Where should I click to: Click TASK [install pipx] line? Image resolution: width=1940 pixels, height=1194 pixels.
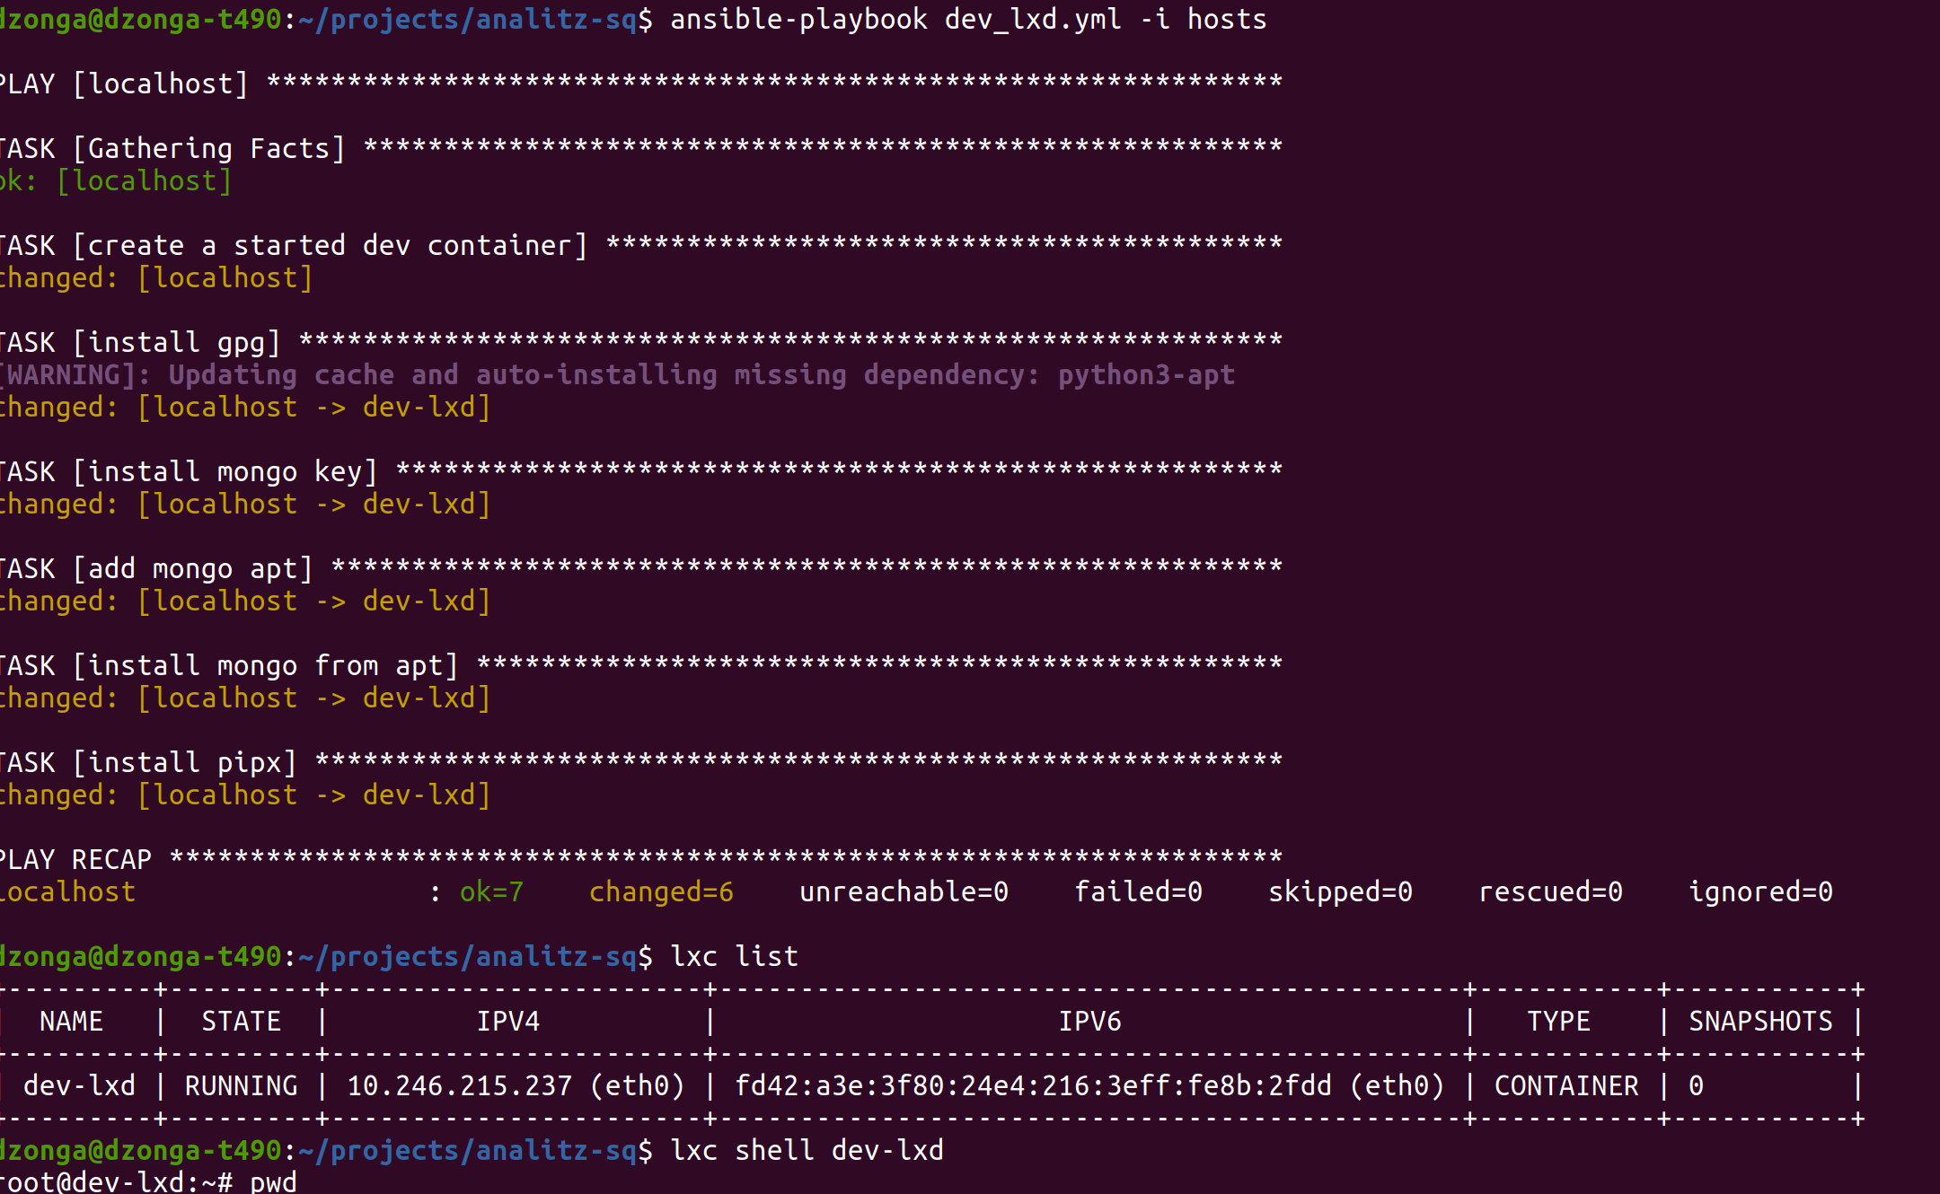coord(641,762)
